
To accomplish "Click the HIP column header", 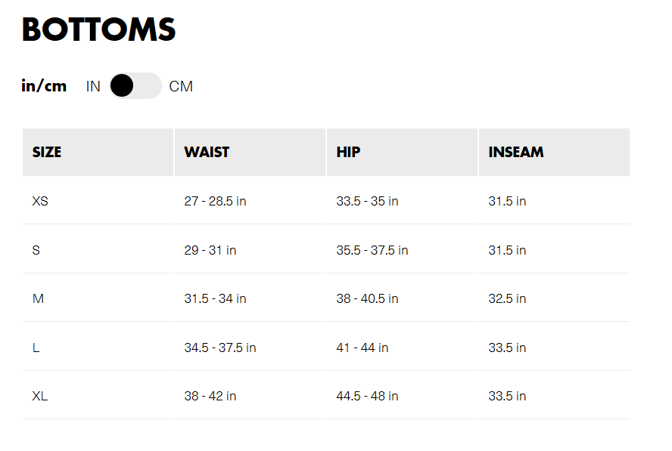I will point(348,152).
